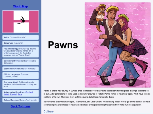Click the Demonym: Hepawnen info box

point(20,43)
